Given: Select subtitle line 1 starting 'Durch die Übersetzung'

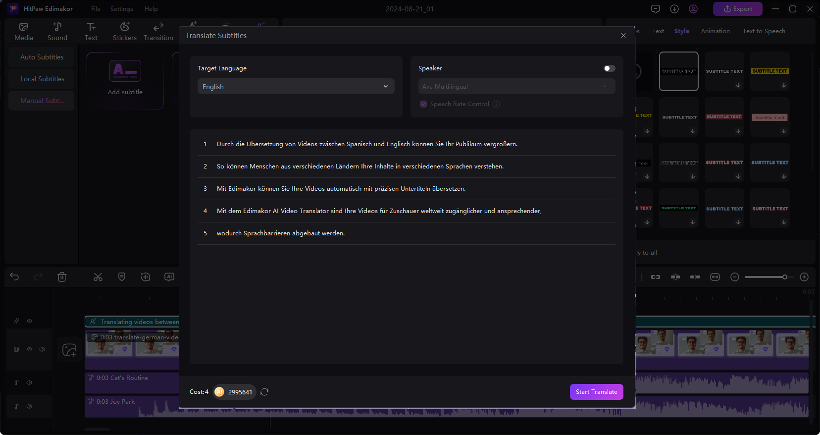Looking at the screenshot, I should [x=407, y=144].
